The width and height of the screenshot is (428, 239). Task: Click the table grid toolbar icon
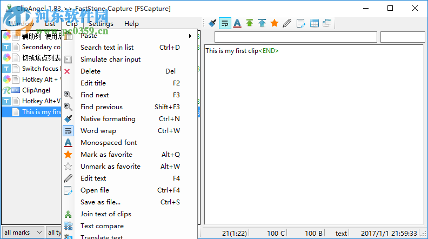coord(314,23)
